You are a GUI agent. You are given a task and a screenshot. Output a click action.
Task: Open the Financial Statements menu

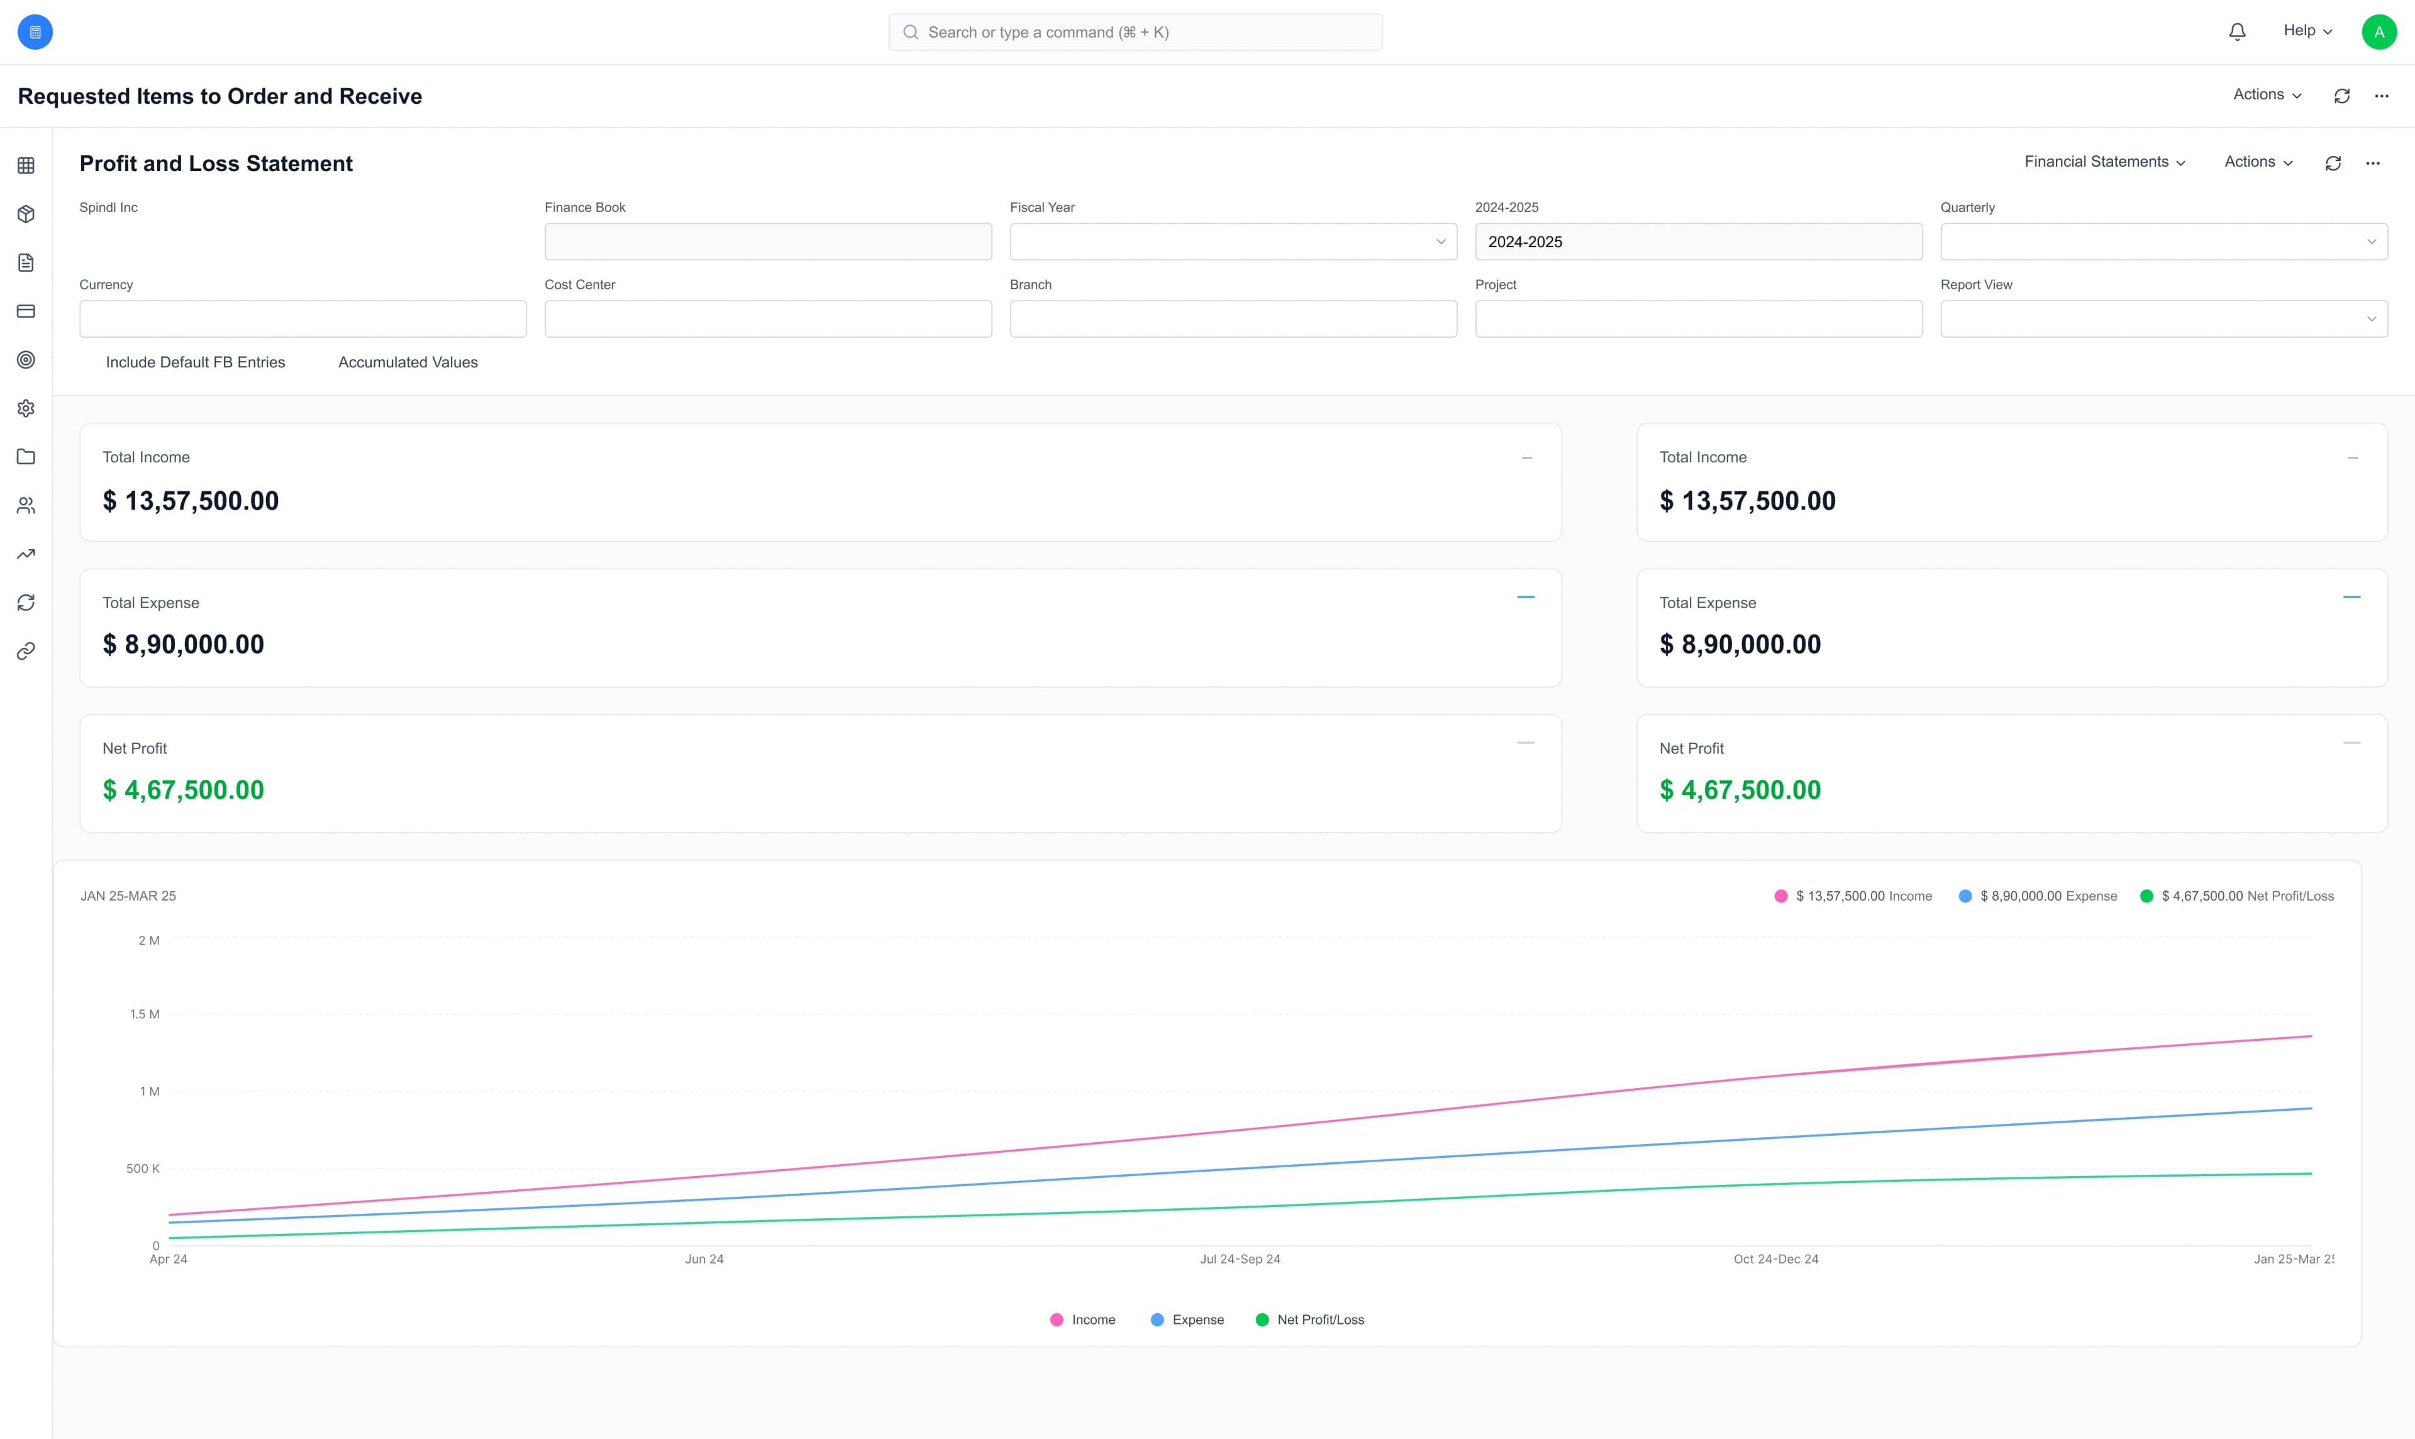(2104, 162)
